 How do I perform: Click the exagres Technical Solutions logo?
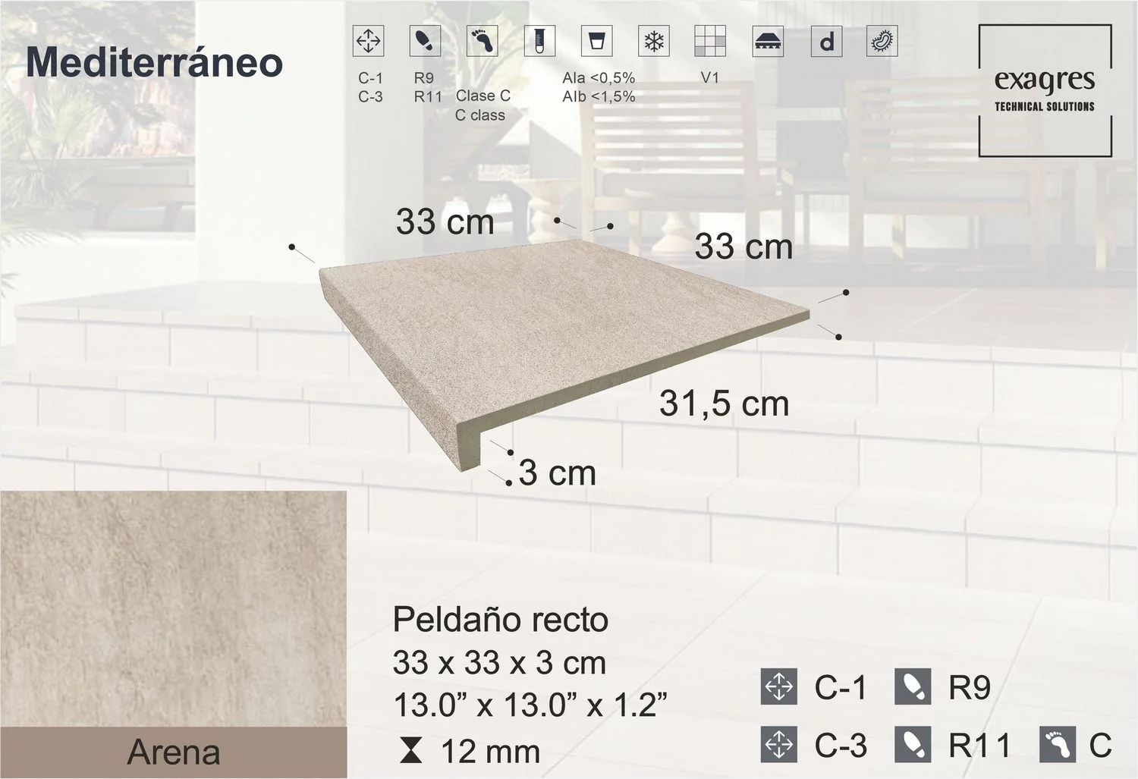click(1045, 91)
